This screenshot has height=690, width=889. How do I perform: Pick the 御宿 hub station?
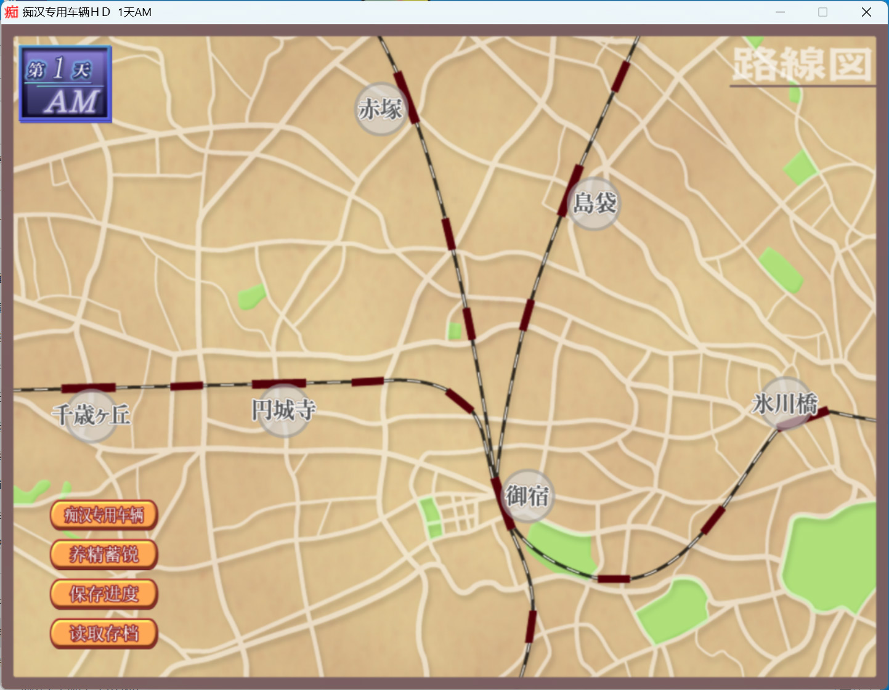coord(527,495)
